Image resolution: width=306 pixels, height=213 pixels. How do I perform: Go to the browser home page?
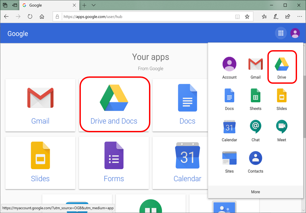click(x=42, y=17)
